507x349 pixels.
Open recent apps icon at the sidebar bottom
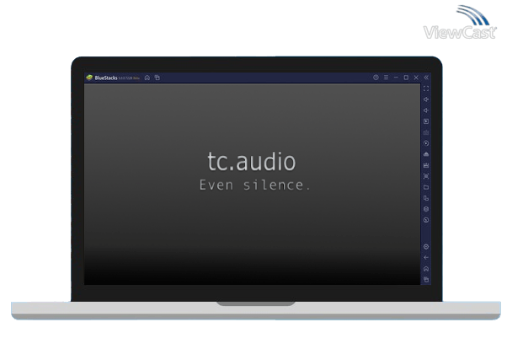426,279
